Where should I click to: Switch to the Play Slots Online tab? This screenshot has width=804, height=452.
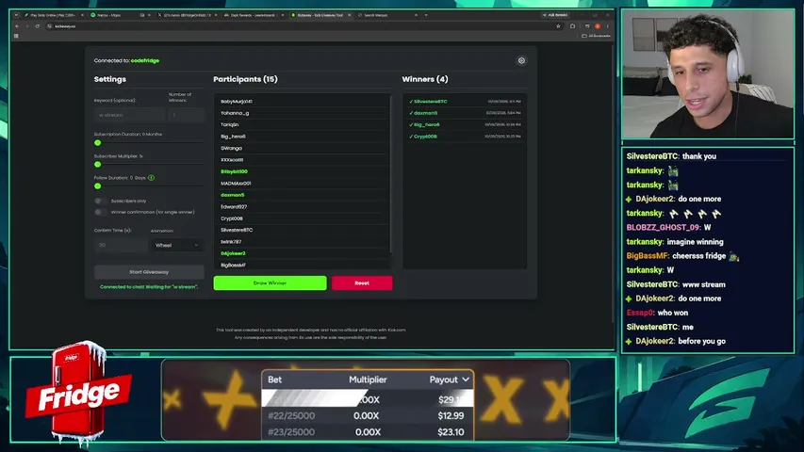[53, 15]
